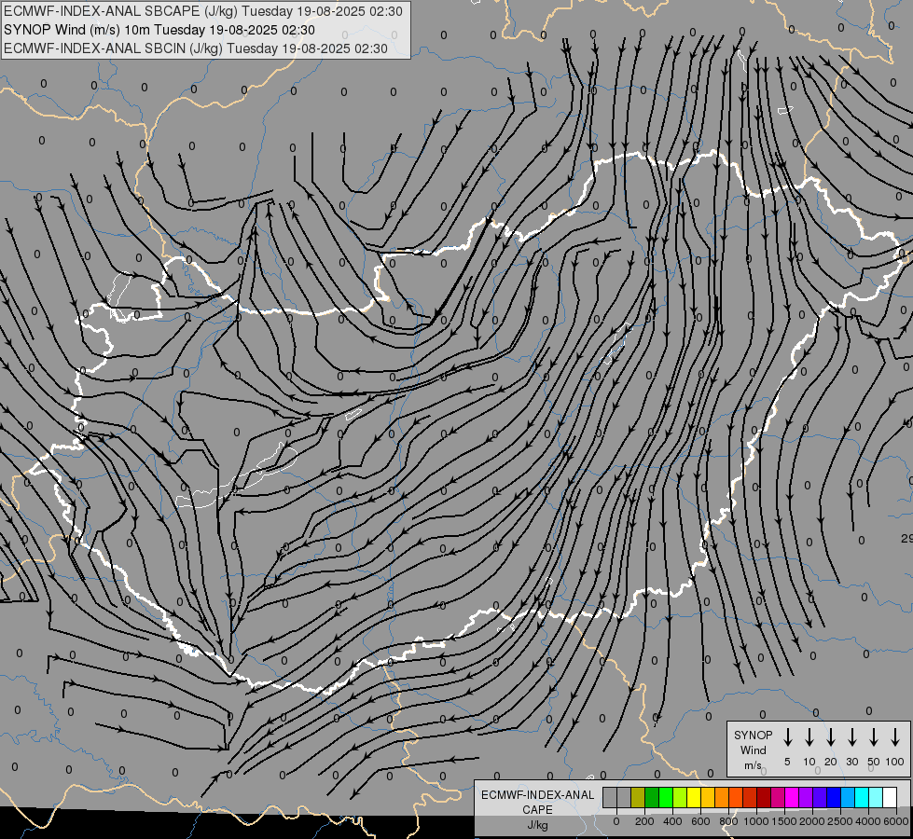This screenshot has height=839, width=913.
Task: Select the orange-red swatch left of 1000
Action: [x=736, y=798]
